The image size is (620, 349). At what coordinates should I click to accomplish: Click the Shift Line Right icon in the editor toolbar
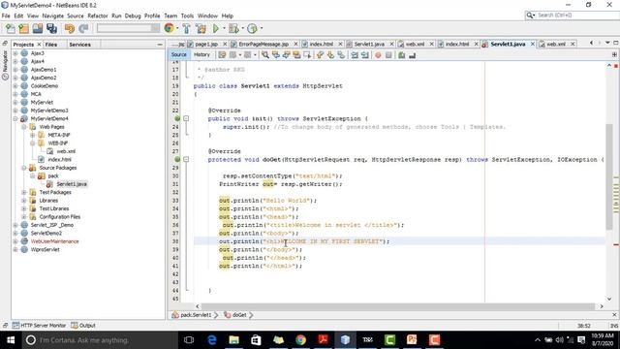point(365,55)
